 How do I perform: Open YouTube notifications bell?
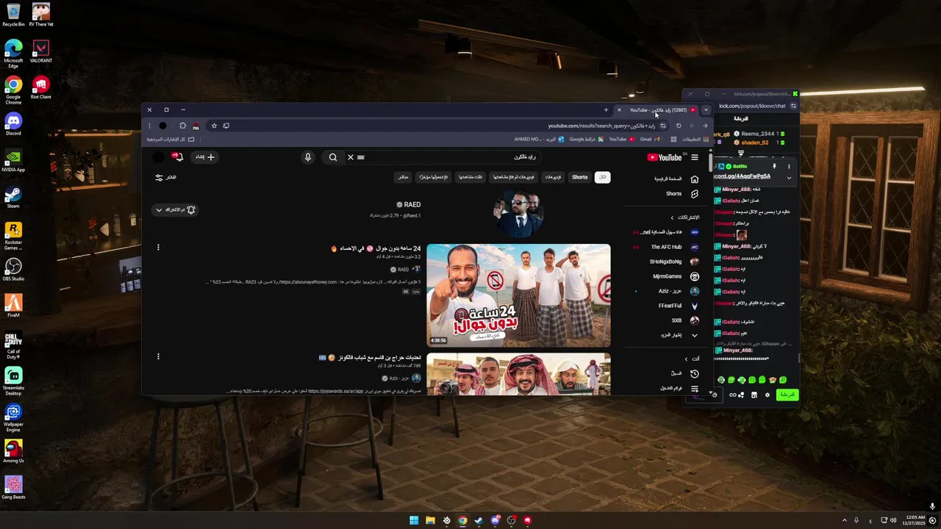pos(177,157)
